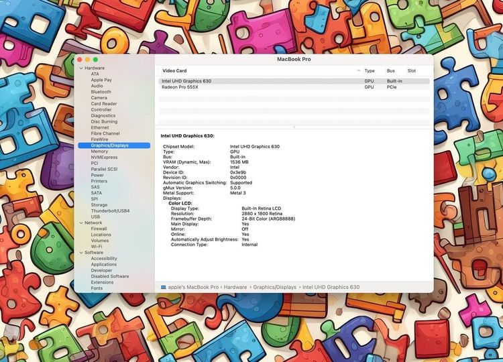Select Memory in the sidebar

tap(99, 152)
